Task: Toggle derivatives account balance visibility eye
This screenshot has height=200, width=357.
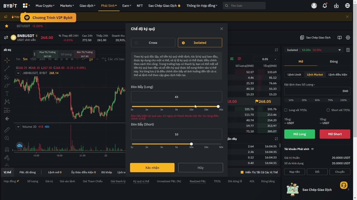Action: tap(312, 149)
